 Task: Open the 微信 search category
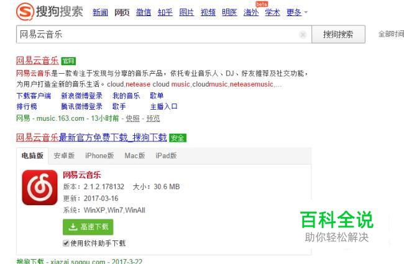tap(144, 12)
